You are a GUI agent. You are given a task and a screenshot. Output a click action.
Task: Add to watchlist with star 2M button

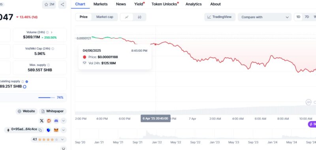49,4
